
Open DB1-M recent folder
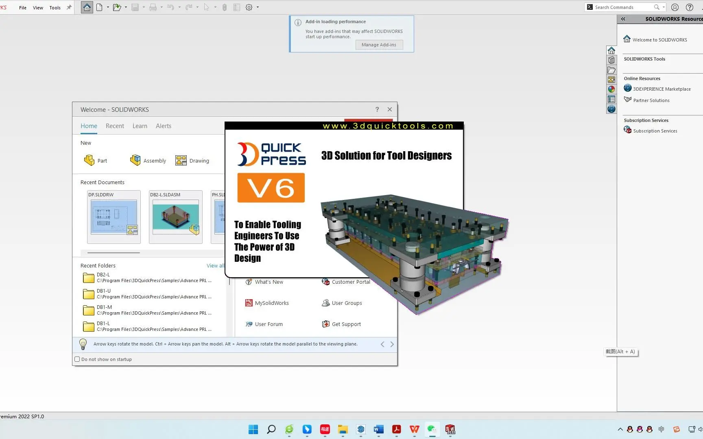click(147, 310)
